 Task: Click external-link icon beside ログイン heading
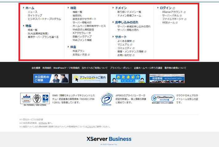click(x=174, y=8)
